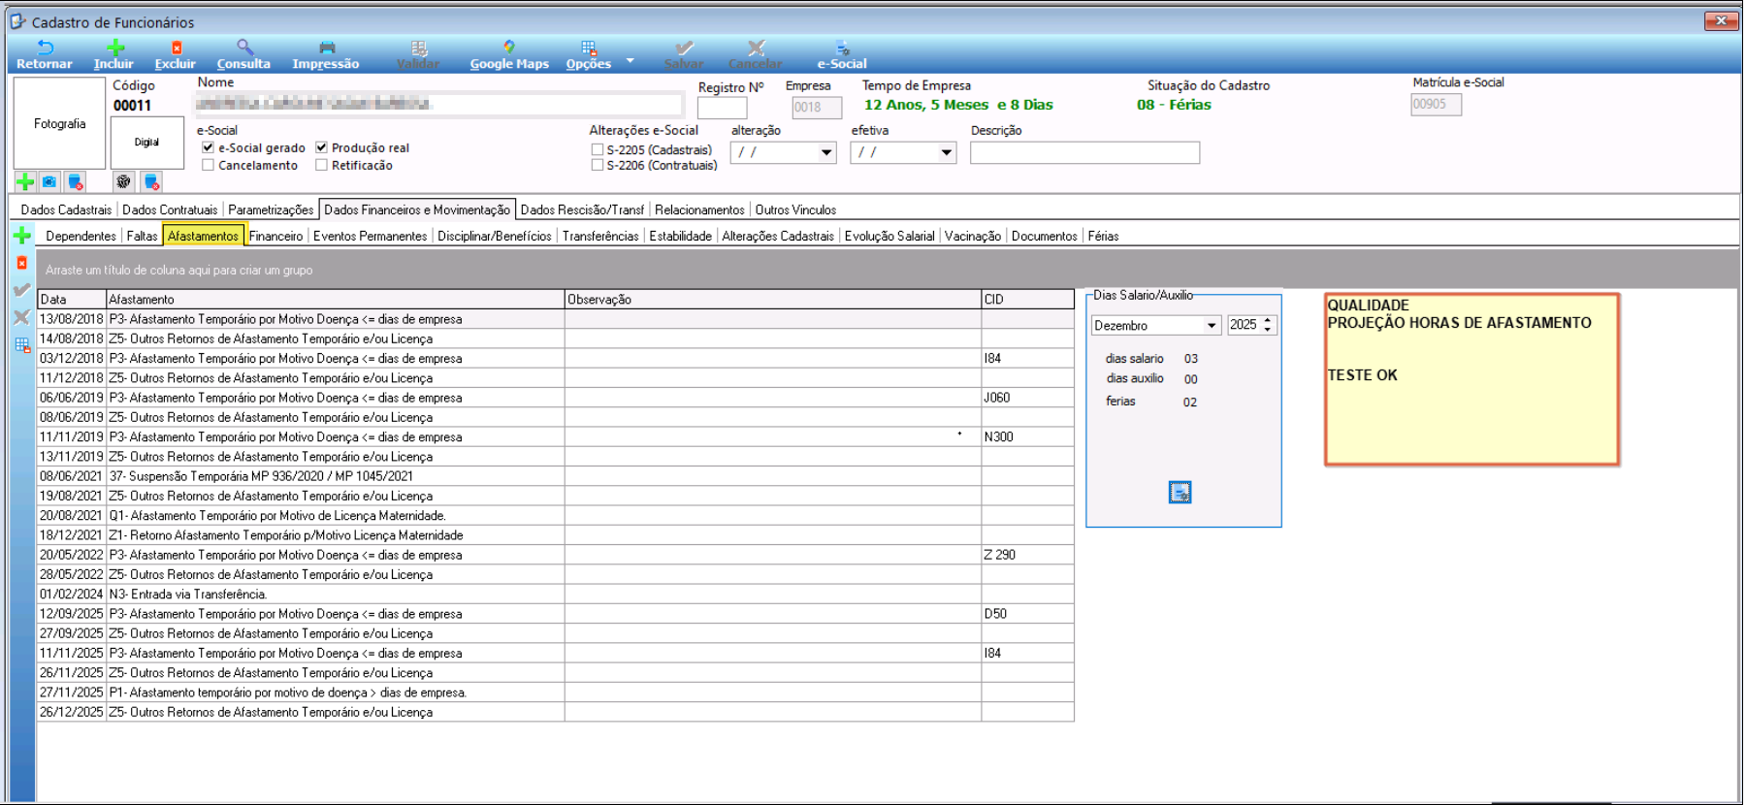Image resolution: width=1746 pixels, height=805 pixels.
Task: Click the button icon in Dias Salario/Auxilio panel
Action: click(x=1180, y=493)
